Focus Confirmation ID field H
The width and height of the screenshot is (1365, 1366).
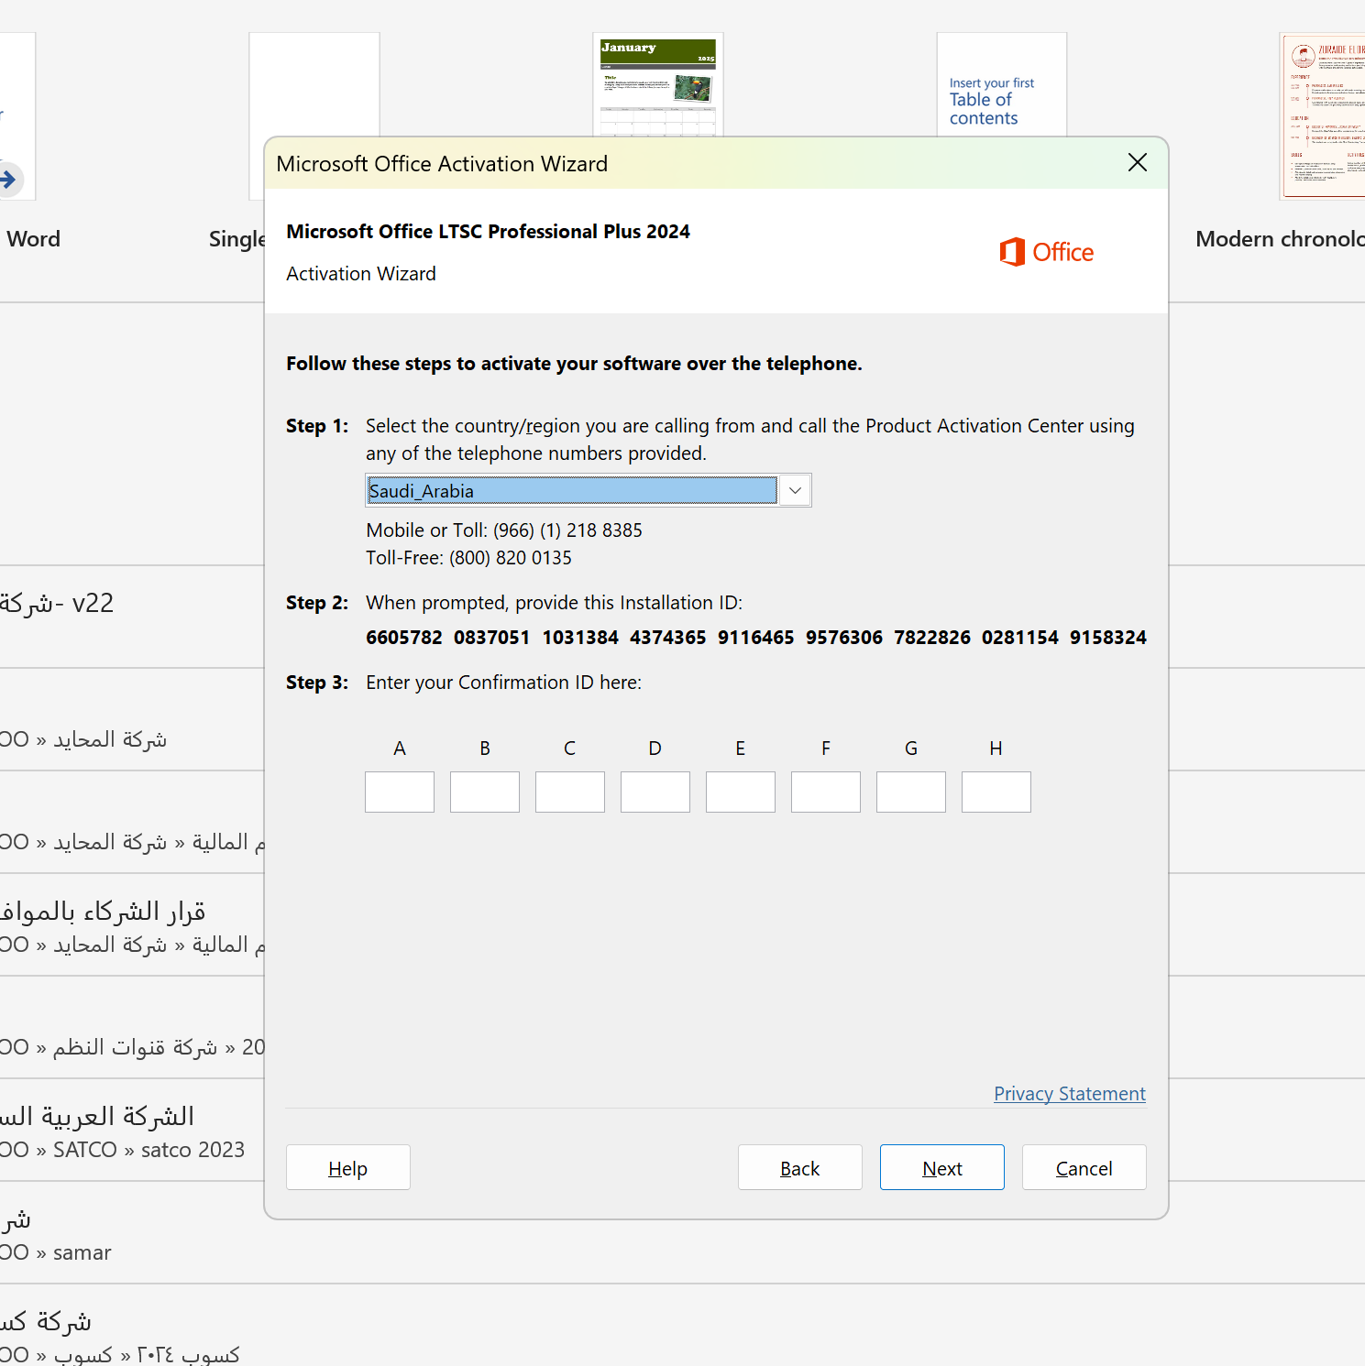tap(996, 792)
